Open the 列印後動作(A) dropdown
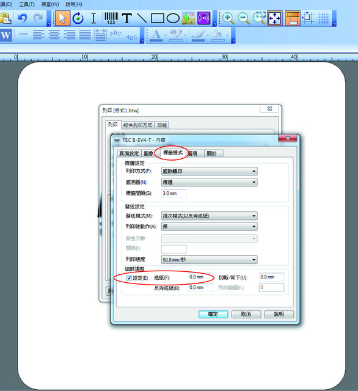This screenshot has height=391, width=358. coord(209,227)
